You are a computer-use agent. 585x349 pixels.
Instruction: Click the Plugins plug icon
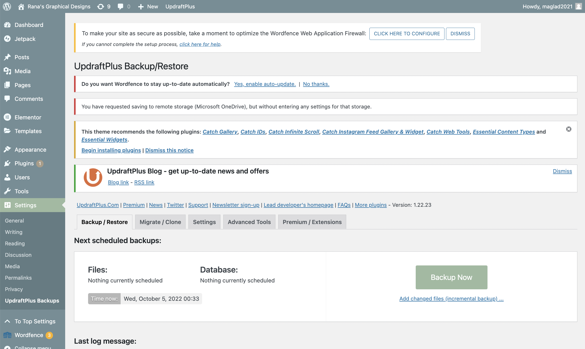pos(7,163)
